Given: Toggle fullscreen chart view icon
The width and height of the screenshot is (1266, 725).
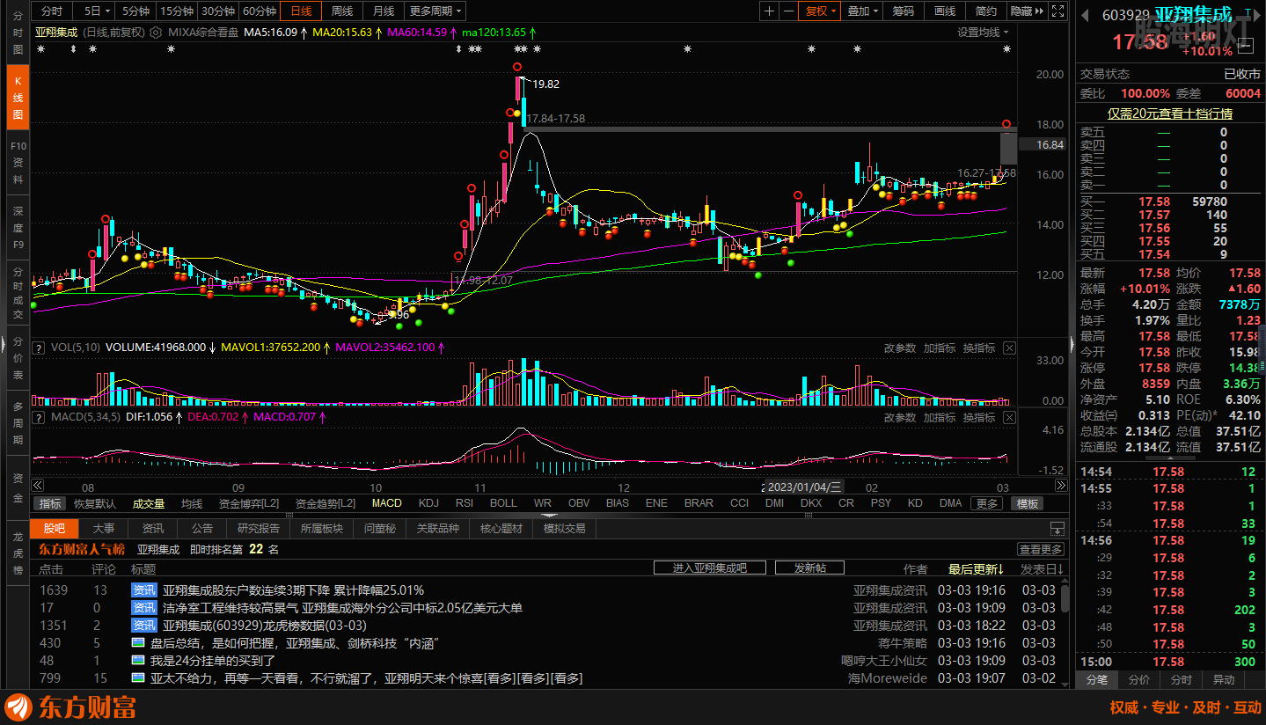Looking at the screenshot, I should (x=1058, y=11).
